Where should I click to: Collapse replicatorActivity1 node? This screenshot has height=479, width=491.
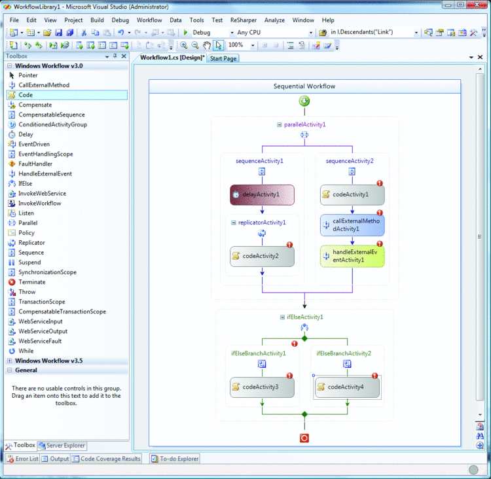point(233,222)
